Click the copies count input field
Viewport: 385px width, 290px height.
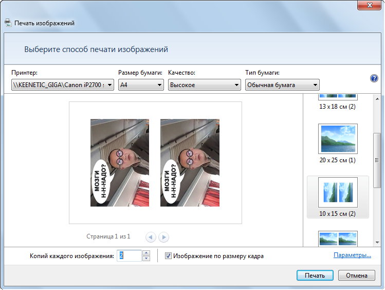[x=129, y=256]
